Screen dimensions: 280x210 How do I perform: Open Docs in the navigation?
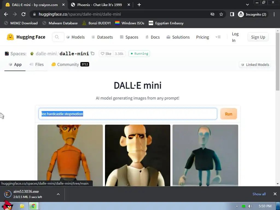point(153,37)
